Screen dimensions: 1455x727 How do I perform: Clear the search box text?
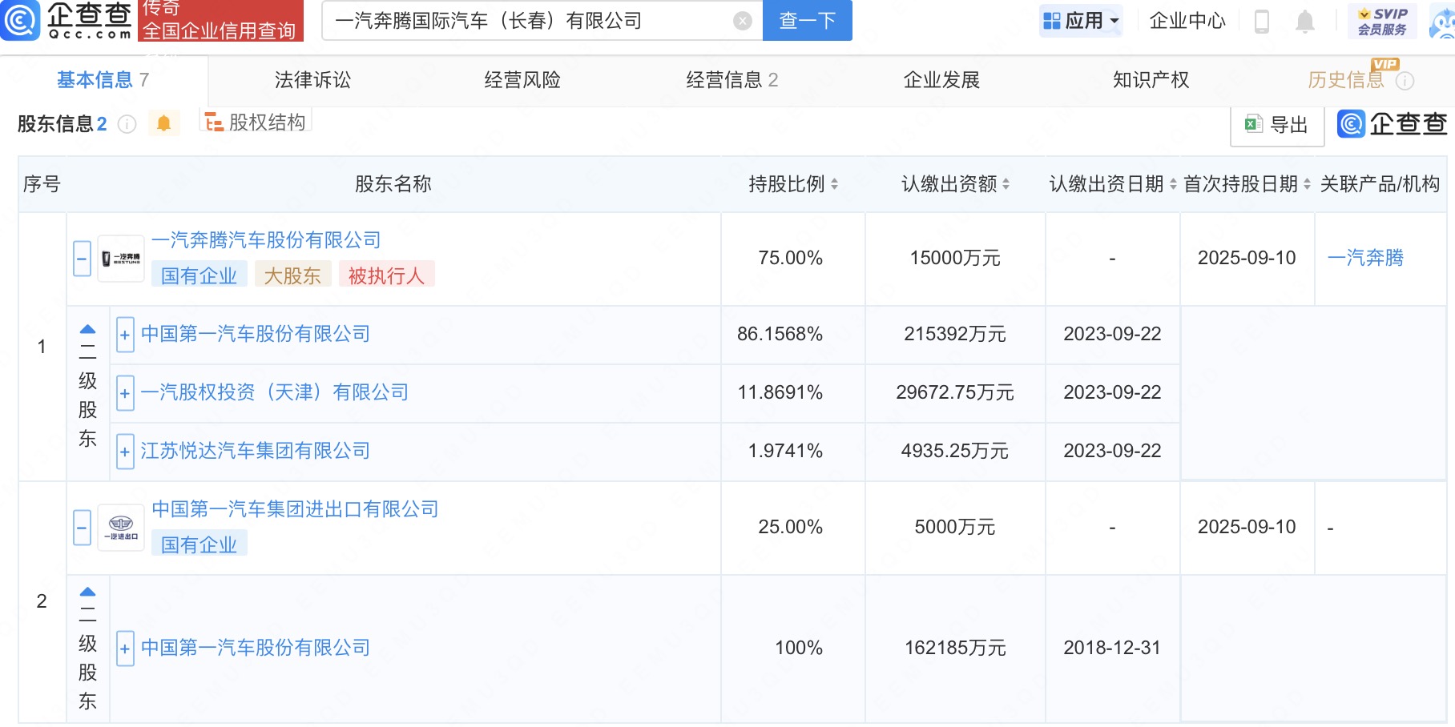click(743, 21)
